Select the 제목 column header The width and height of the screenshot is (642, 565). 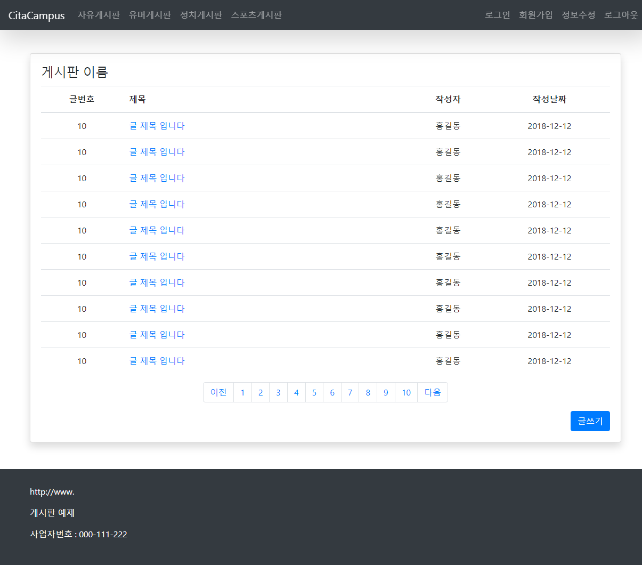[138, 99]
